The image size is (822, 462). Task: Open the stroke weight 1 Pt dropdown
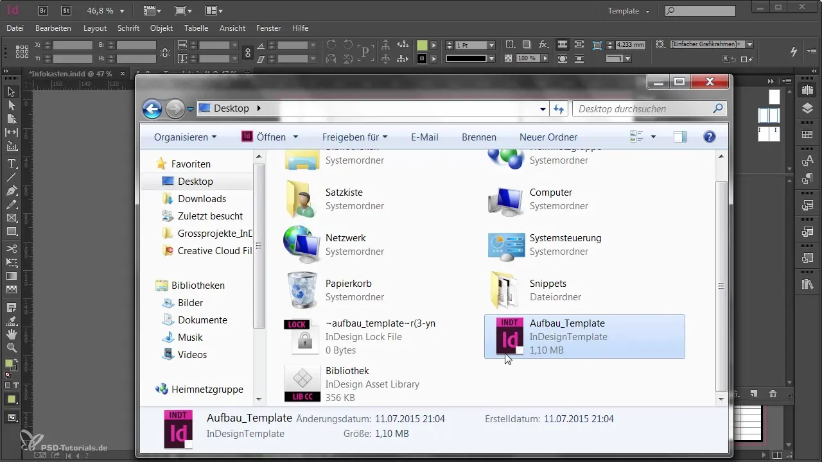pyautogui.click(x=492, y=46)
